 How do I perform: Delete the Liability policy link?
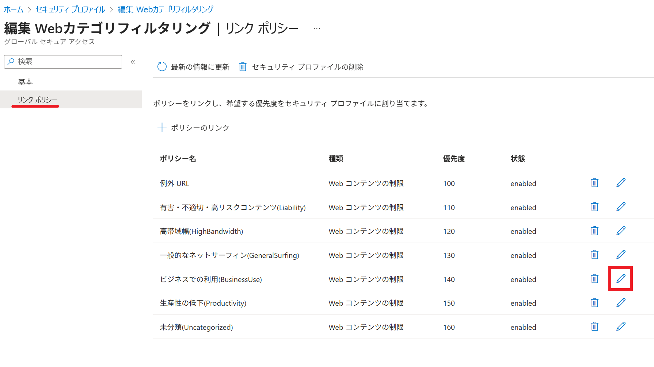[595, 207]
